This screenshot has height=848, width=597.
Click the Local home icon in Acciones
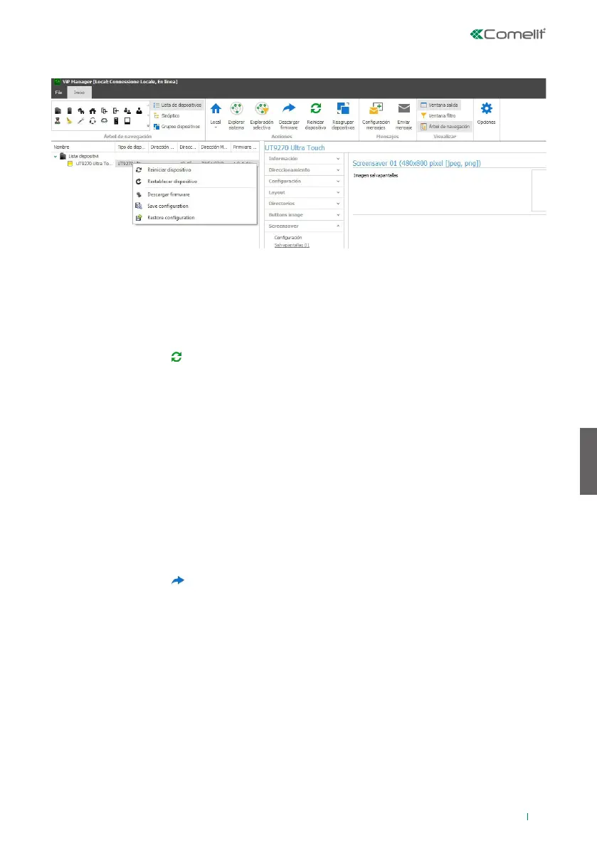[216, 109]
